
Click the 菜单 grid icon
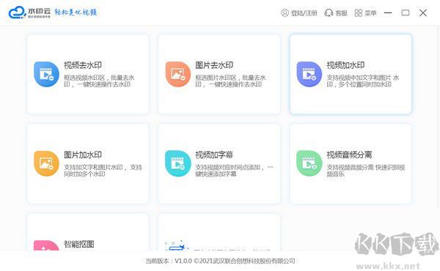pyautogui.click(x=359, y=13)
